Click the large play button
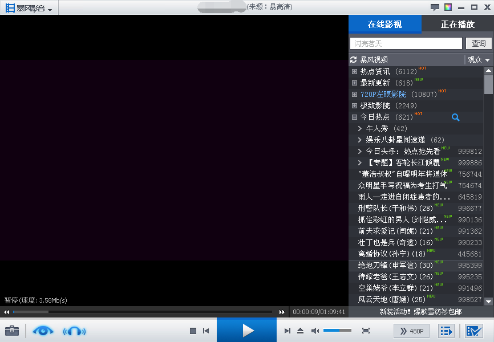 [x=246, y=330]
